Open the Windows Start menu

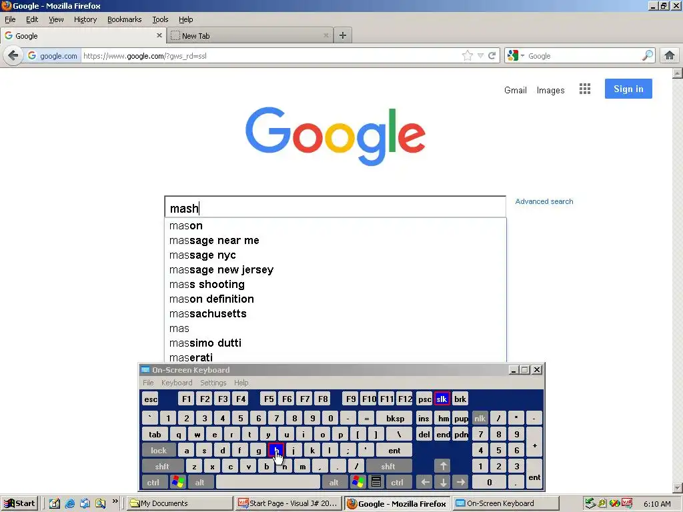[x=19, y=503]
